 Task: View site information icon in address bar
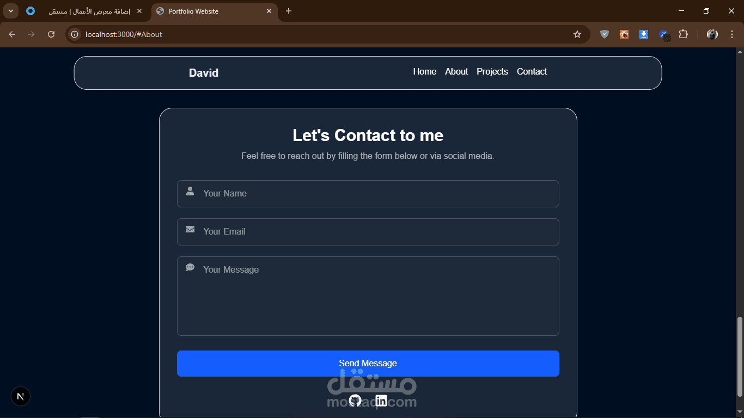(x=75, y=34)
